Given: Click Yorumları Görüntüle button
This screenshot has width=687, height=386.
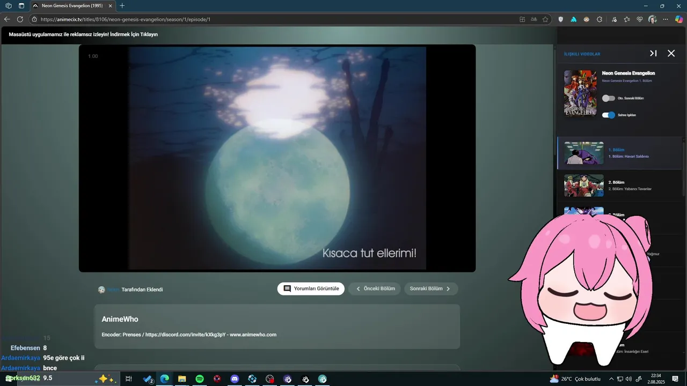Looking at the screenshot, I should pos(311,288).
